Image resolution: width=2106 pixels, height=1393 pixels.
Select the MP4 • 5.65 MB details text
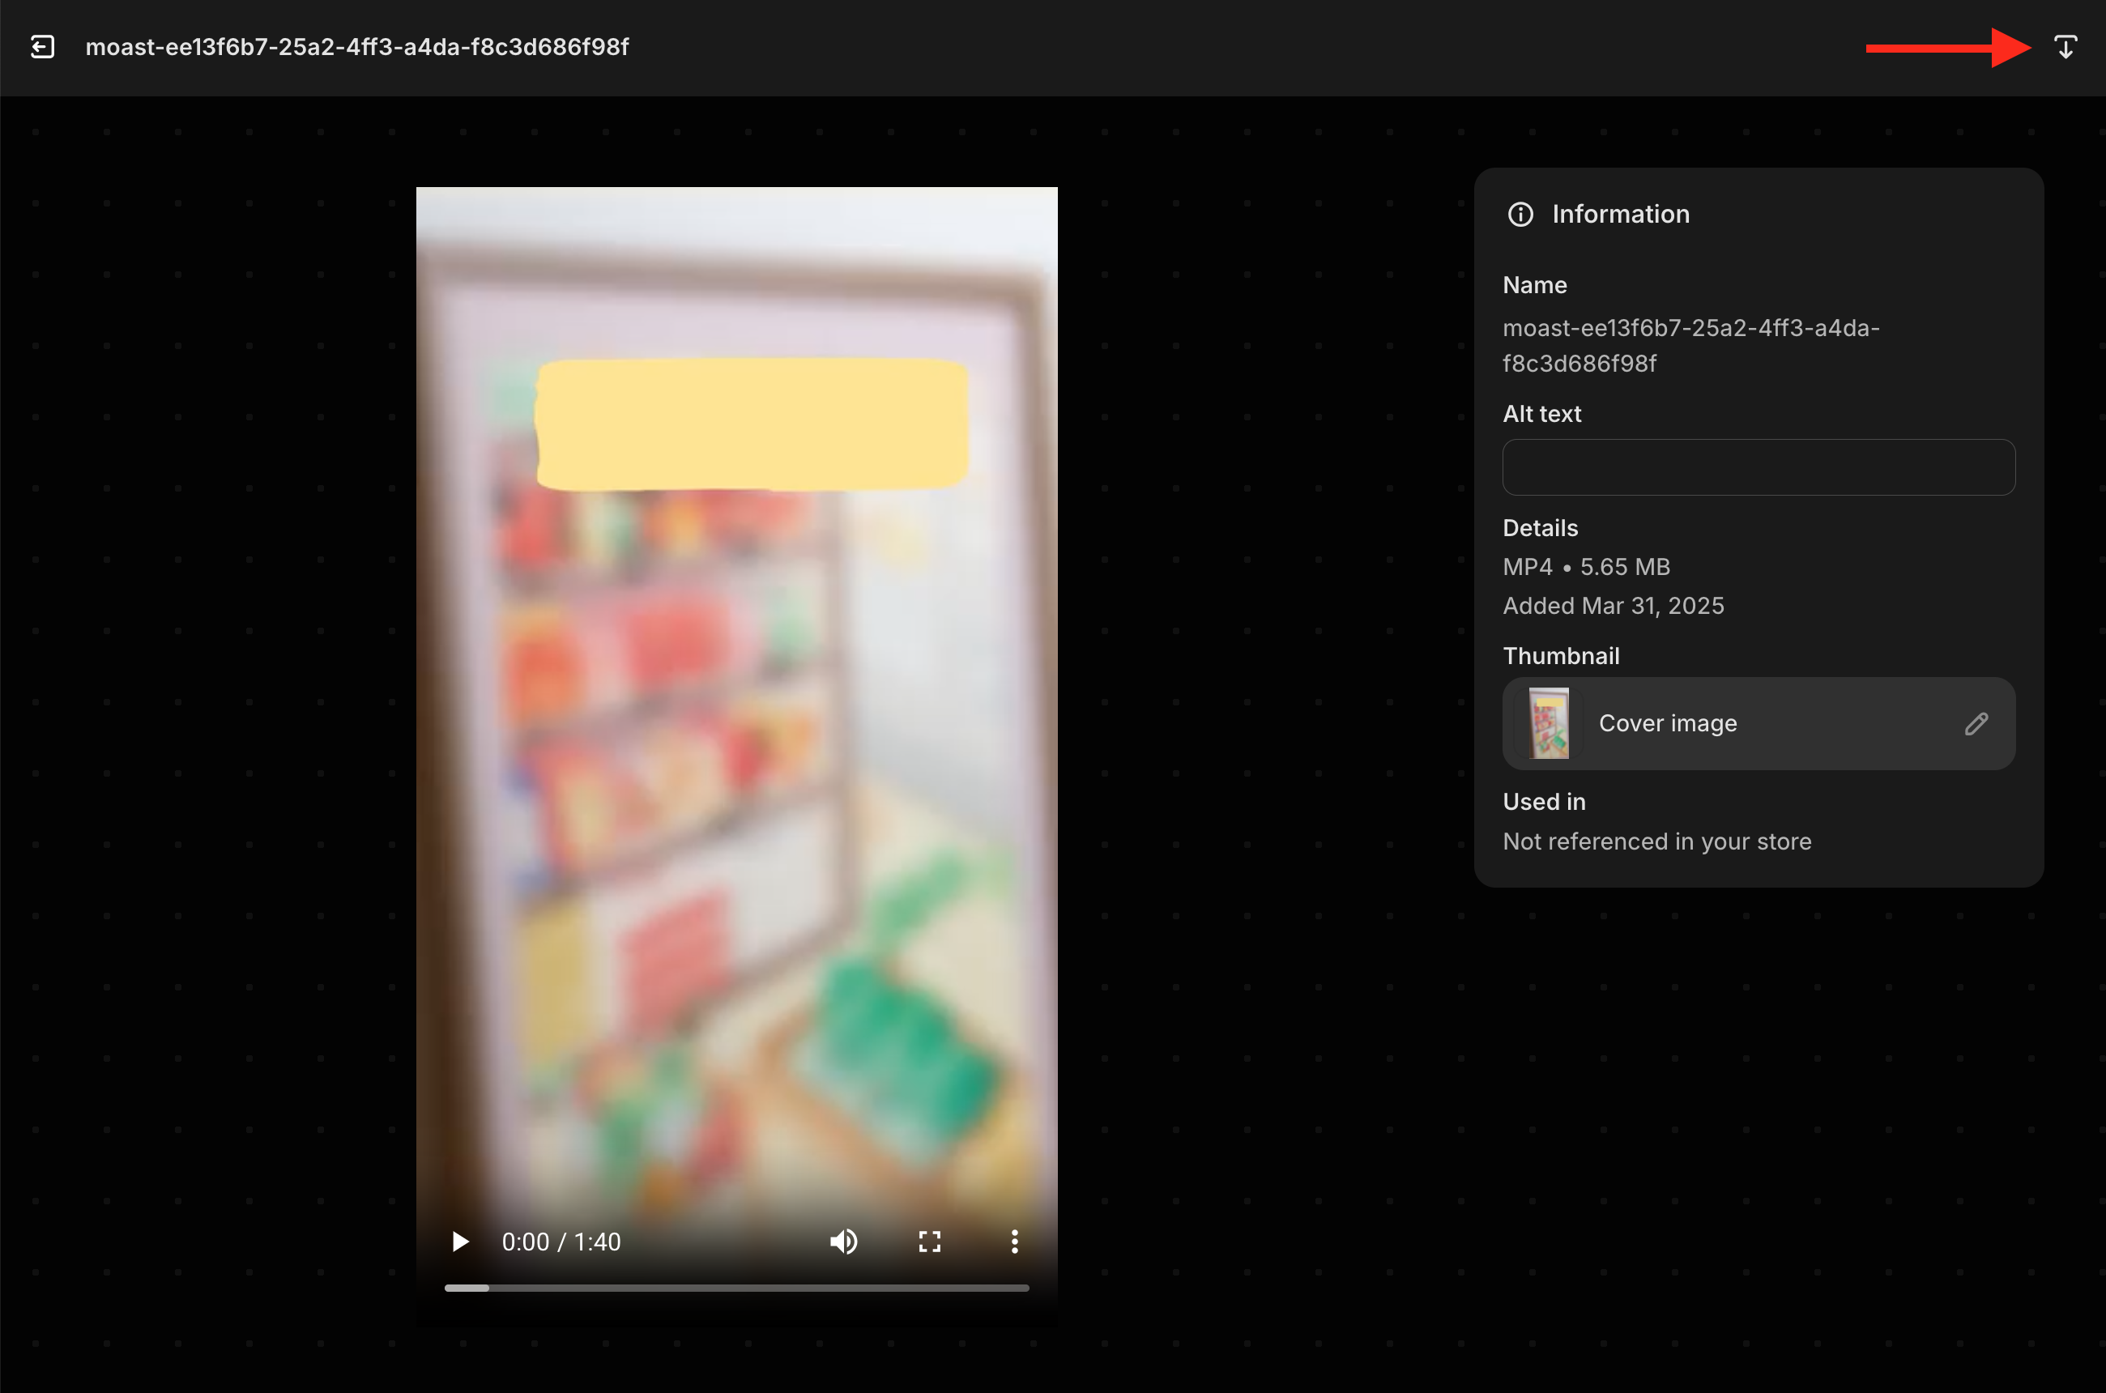point(1586,567)
